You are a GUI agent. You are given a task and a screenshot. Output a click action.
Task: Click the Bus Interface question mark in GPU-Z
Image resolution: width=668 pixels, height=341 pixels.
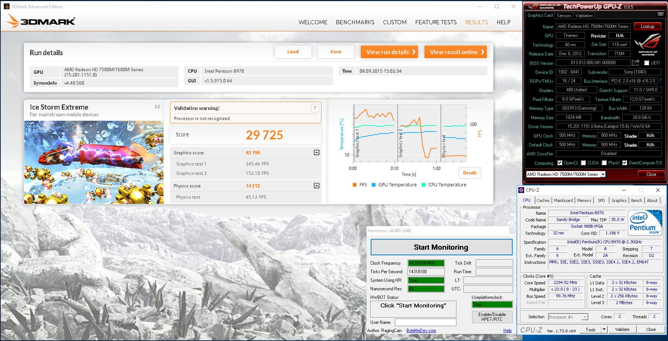660,80
